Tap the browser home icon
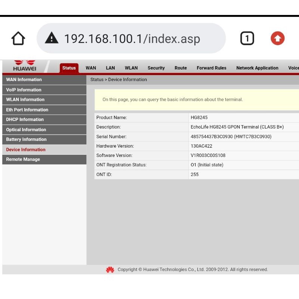299x299 pixels. pos(18,38)
